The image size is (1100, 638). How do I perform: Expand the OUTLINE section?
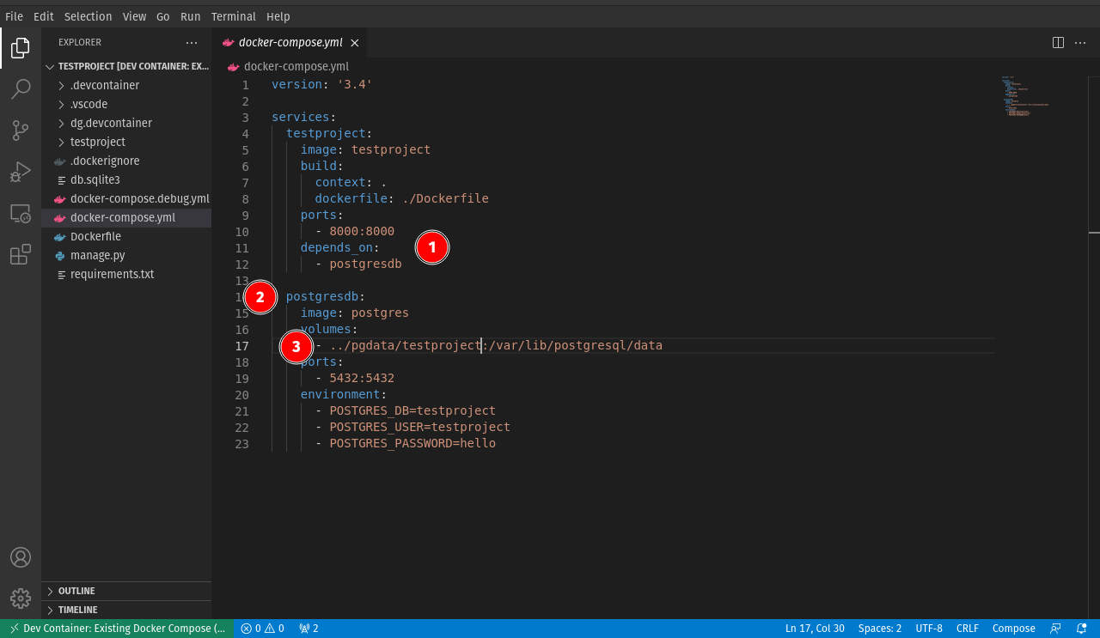(x=126, y=591)
